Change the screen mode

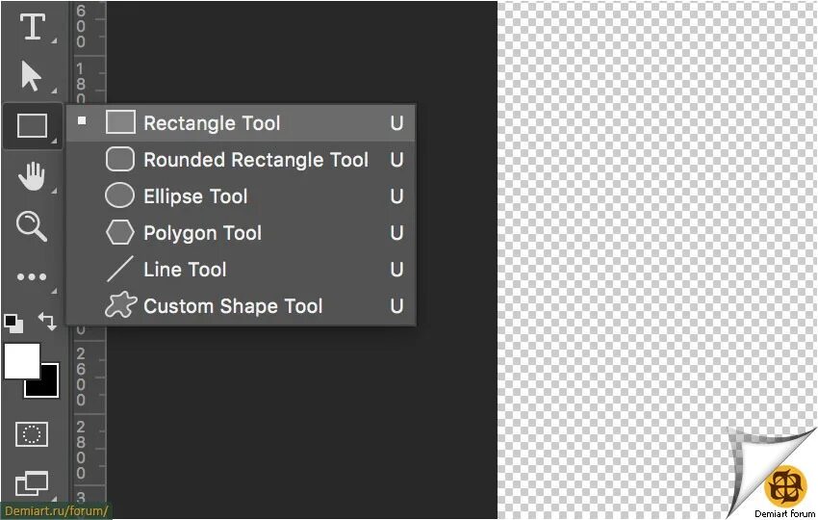(32, 483)
